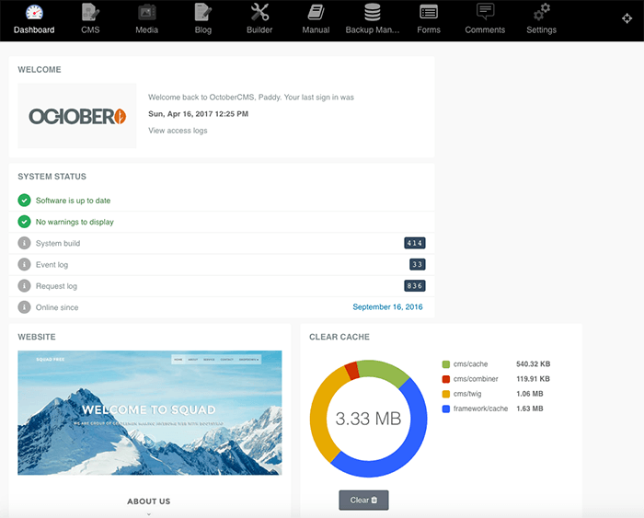644x518 pixels.
Task: Click the 119.91 KB cms/combiner value
Action: 533,379
